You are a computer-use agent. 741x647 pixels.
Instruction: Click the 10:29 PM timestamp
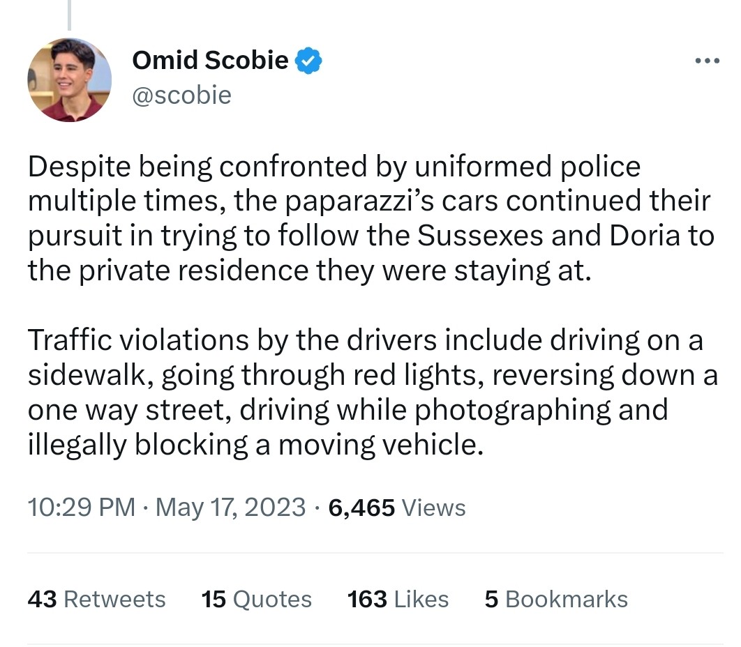click(x=82, y=508)
